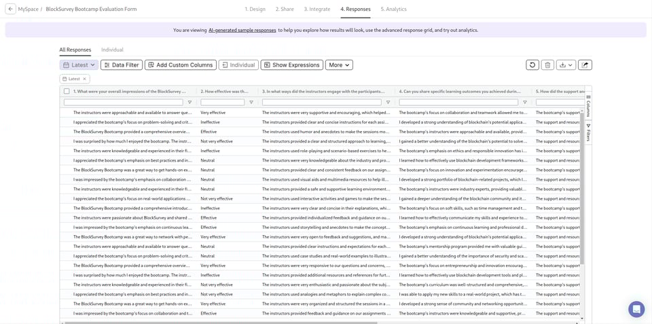This screenshot has width=652, height=324.
Task: Open the download options dropdown
Action: click(x=566, y=65)
